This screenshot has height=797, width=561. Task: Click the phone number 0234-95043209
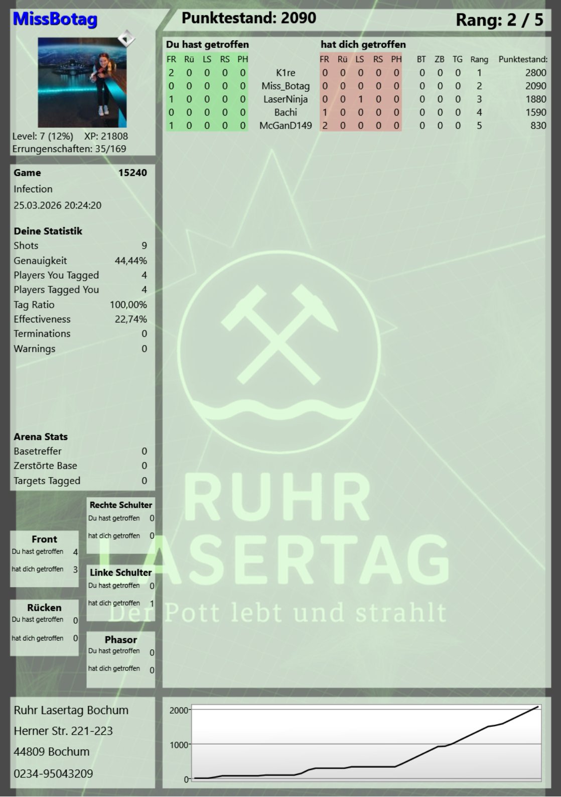point(53,773)
